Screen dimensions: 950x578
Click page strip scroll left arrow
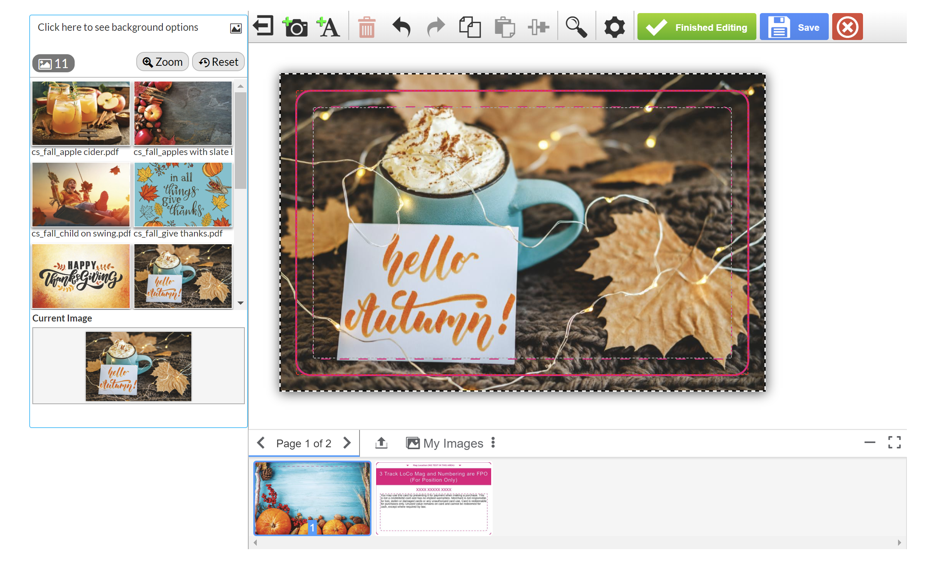tap(255, 543)
